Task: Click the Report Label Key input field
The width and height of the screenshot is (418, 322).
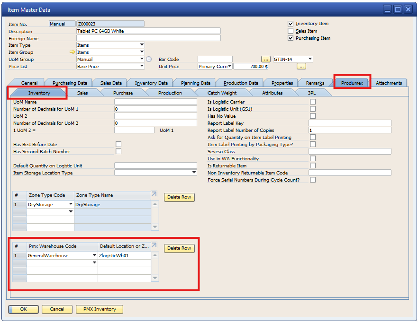Action: pyautogui.click(x=350, y=123)
